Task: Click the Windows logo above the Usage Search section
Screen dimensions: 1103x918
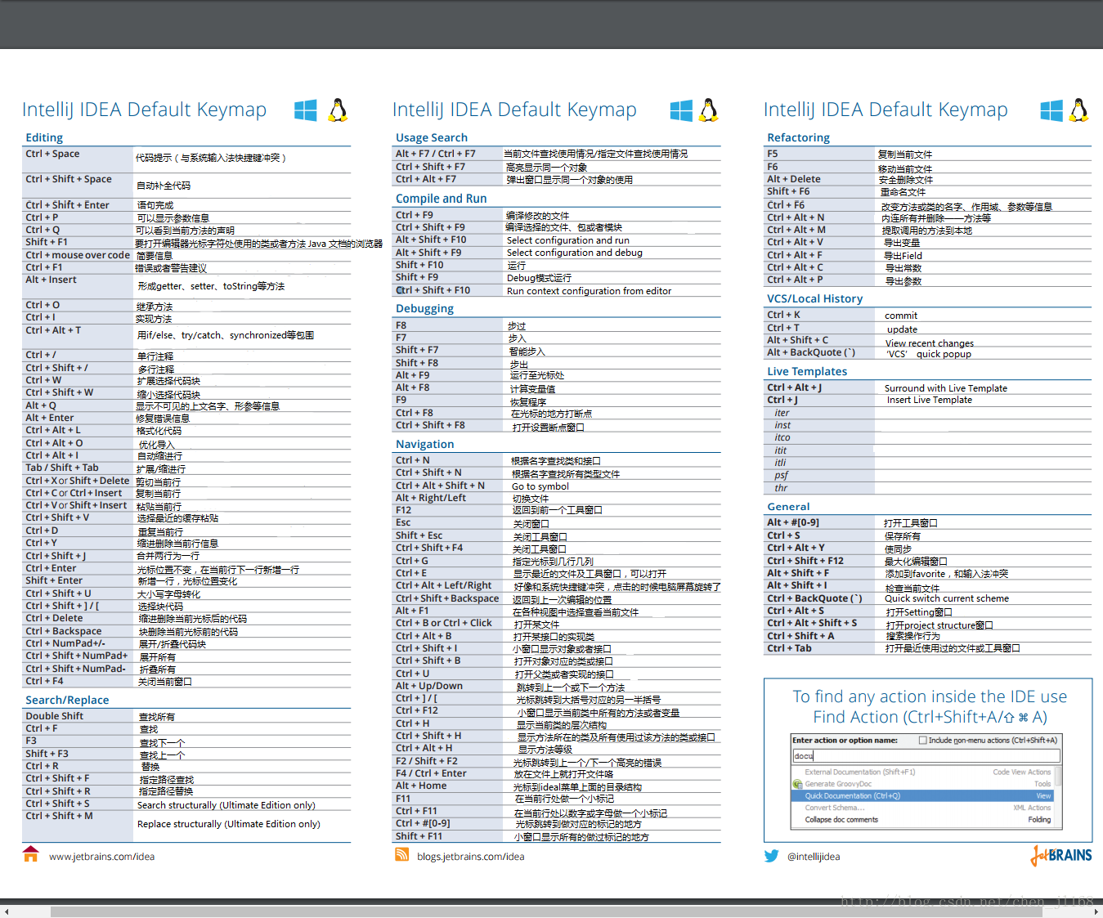Action: 681,110
